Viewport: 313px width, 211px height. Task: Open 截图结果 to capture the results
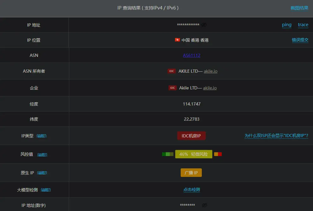299,8
